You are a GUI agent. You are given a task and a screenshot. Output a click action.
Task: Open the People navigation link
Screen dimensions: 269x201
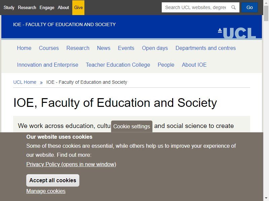pos(166,65)
